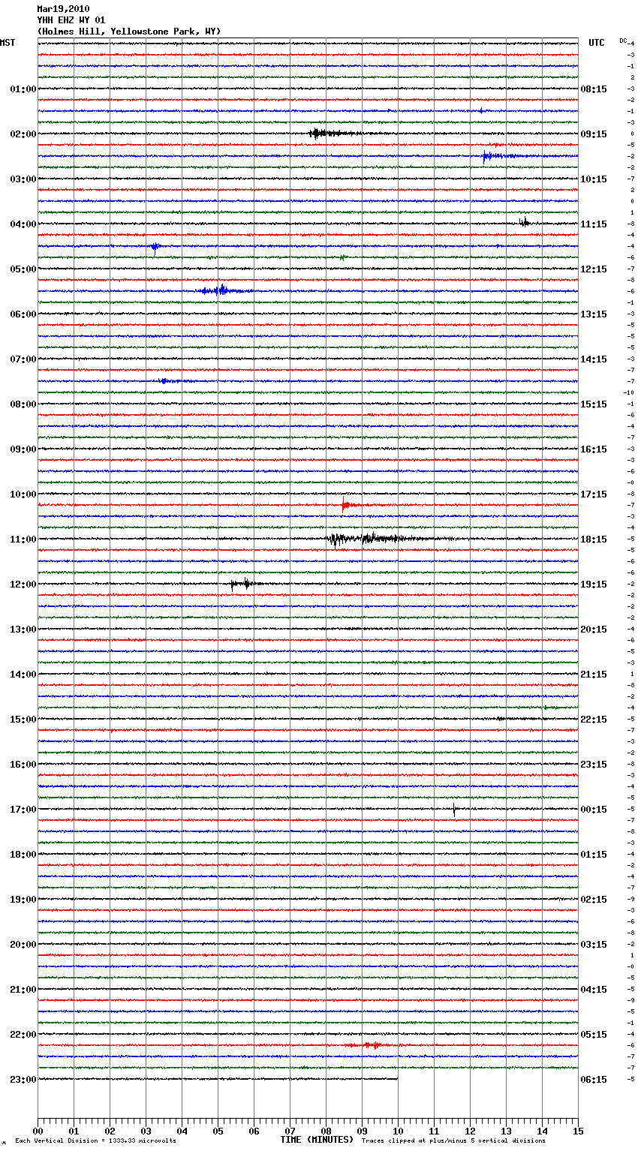Click the minute axis tick label 08
This screenshot has height=1151, width=638.
pyautogui.click(x=326, y=1131)
